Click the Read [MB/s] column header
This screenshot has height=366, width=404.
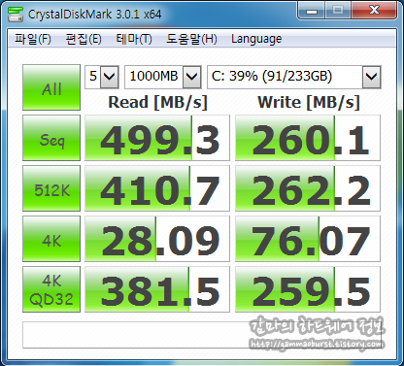pos(157,102)
